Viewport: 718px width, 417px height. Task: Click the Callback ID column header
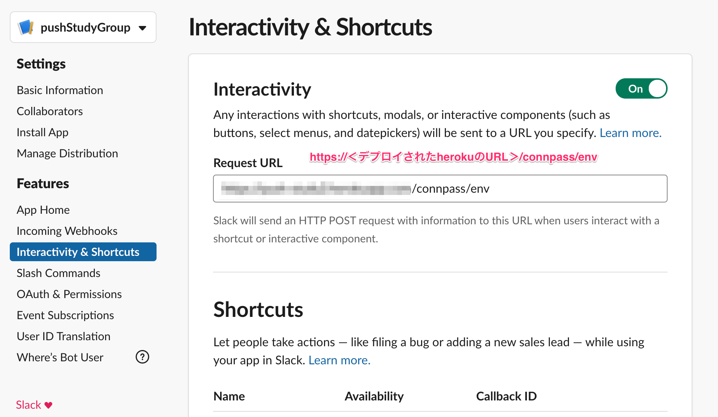[x=507, y=396]
